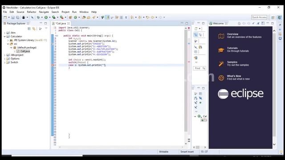Click the Quick Access search field

click(259, 17)
